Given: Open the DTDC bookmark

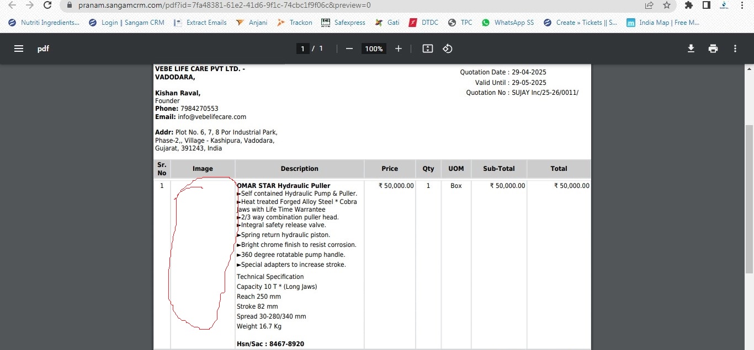Looking at the screenshot, I should (x=423, y=23).
